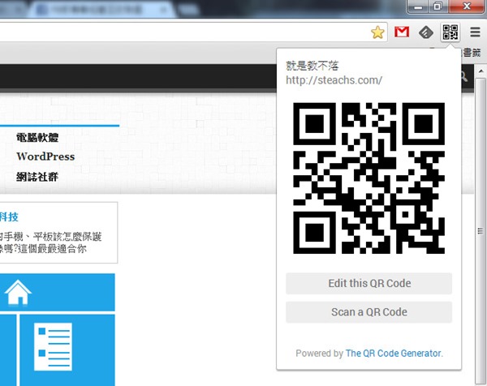
Task: Click the generated QR code image
Action: coord(369,178)
